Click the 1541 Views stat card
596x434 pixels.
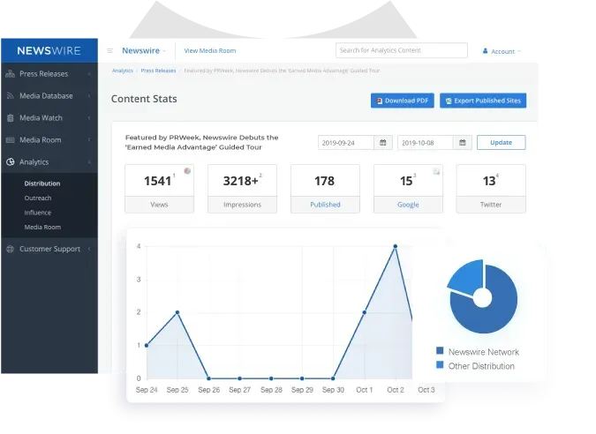[x=159, y=189]
